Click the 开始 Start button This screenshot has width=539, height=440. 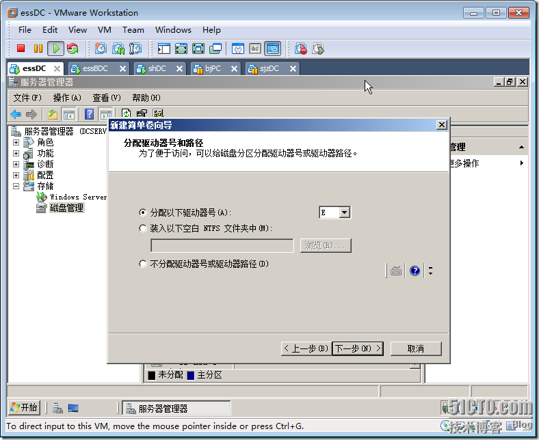point(24,408)
